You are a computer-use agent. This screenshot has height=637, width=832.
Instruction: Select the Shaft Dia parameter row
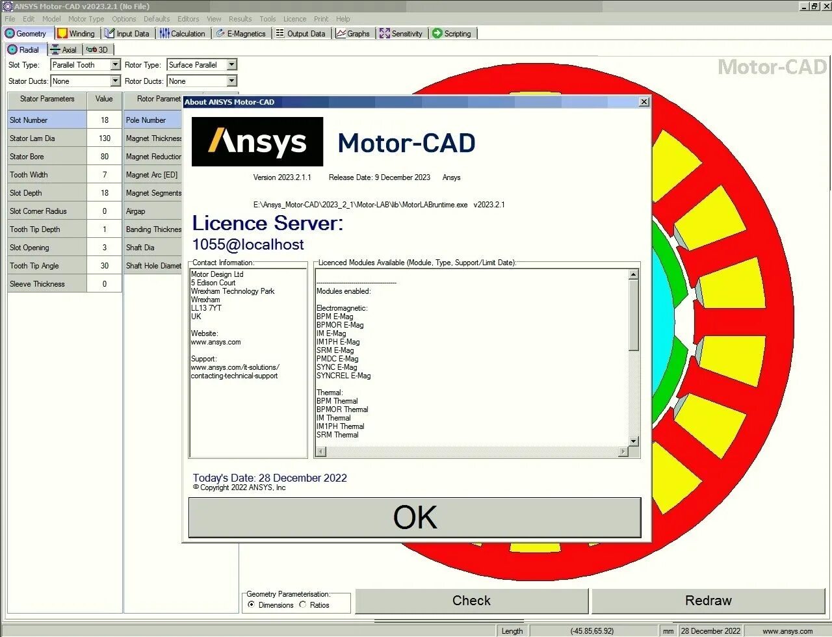pyautogui.click(x=153, y=248)
